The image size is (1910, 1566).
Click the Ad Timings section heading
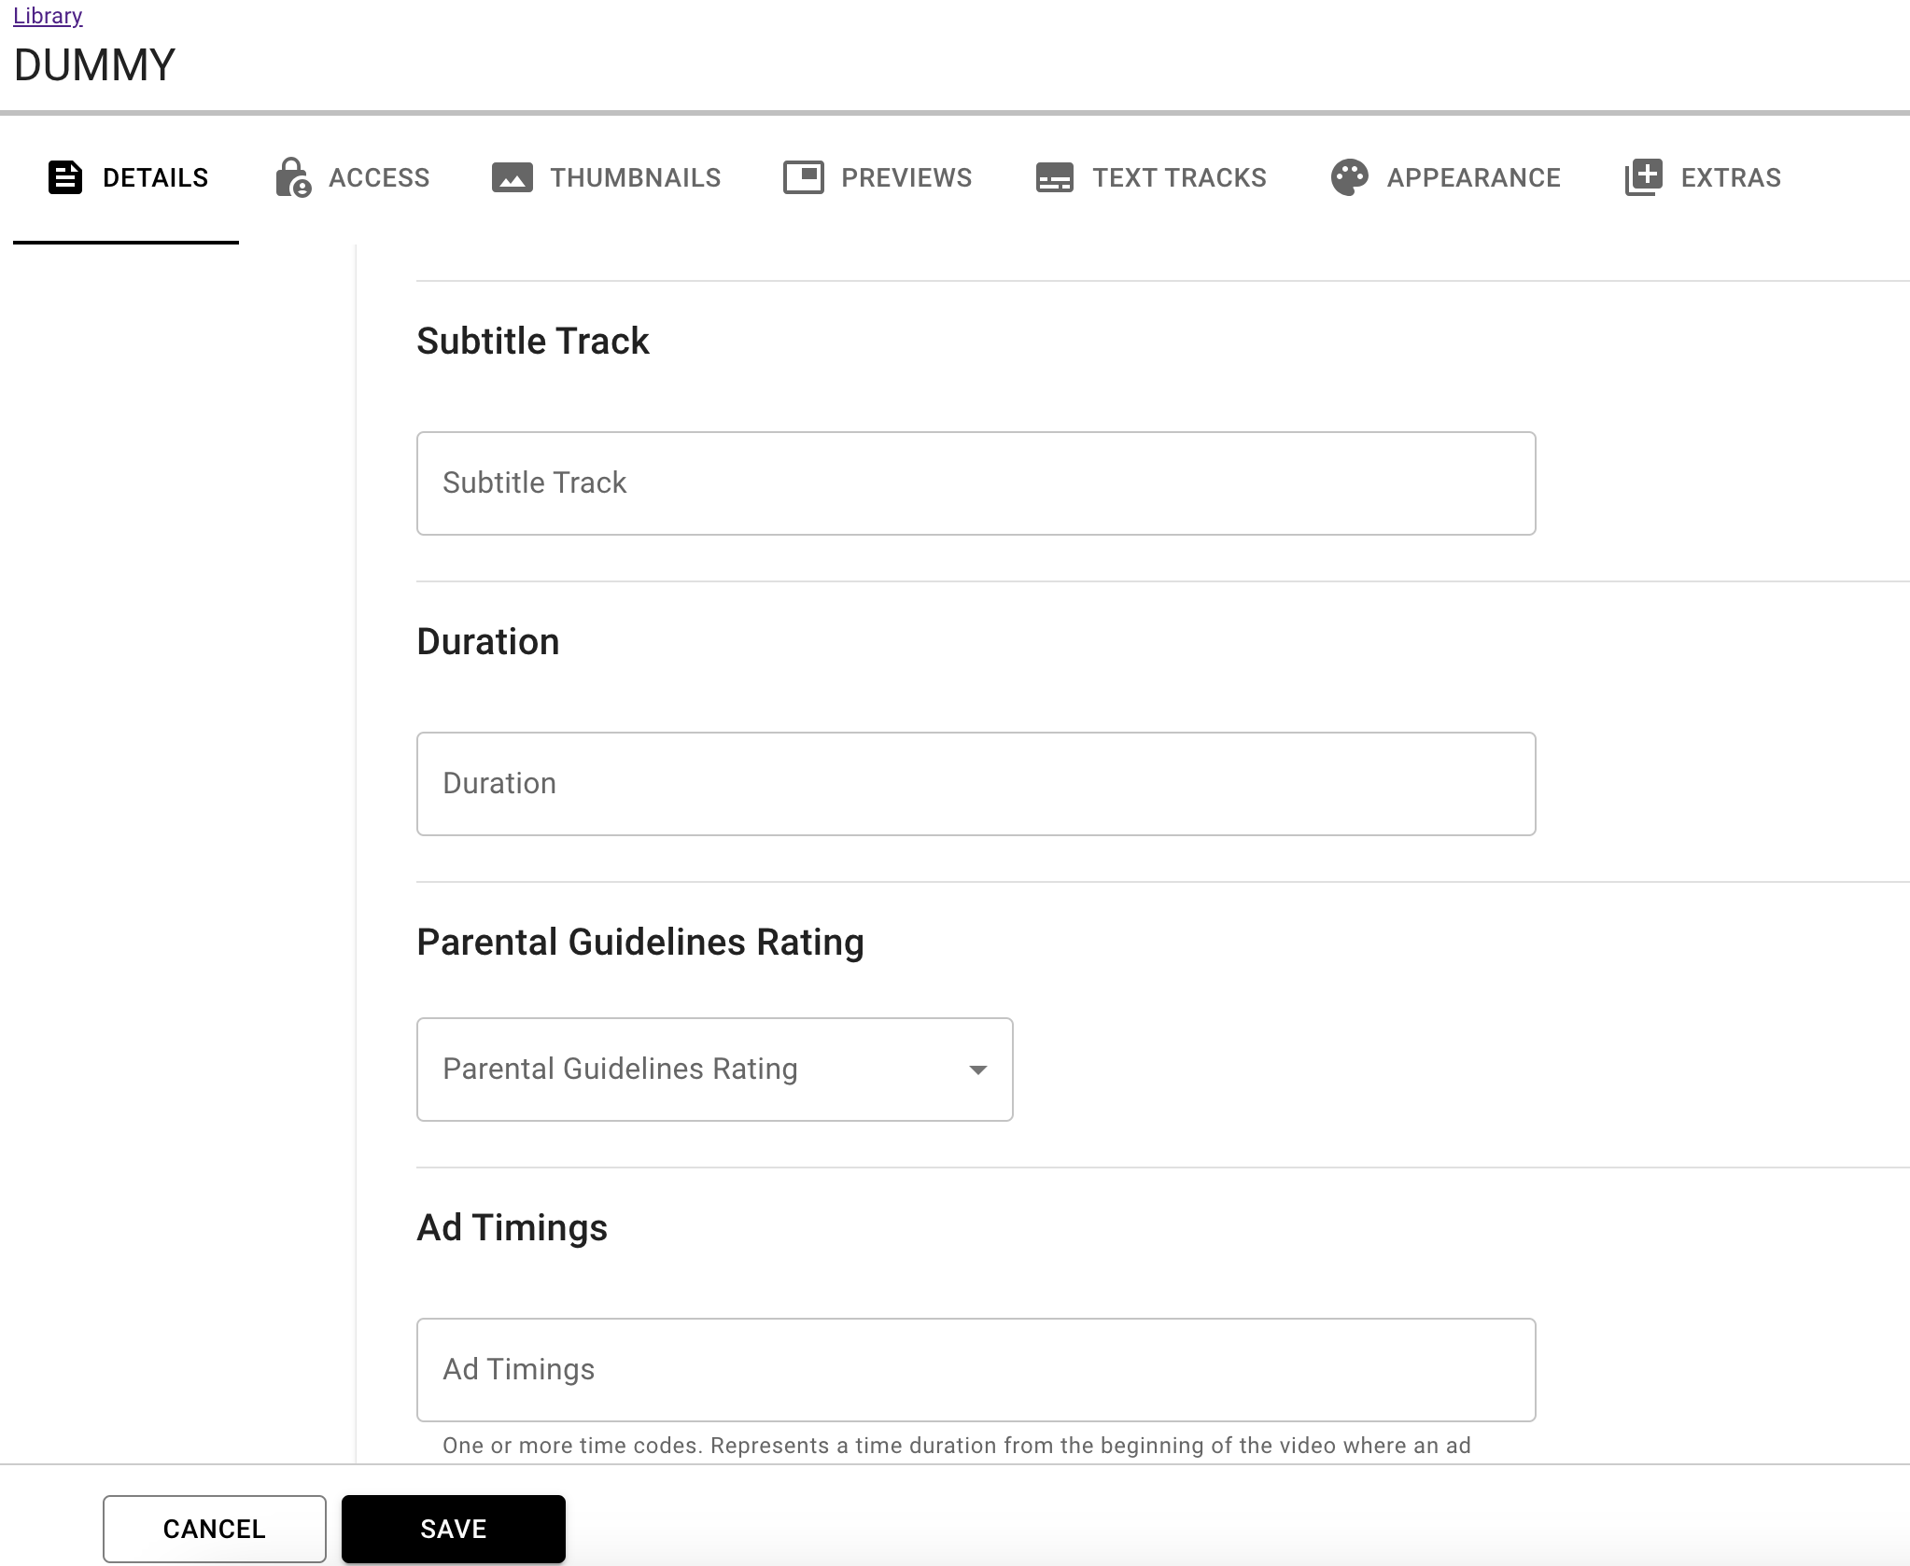pyautogui.click(x=512, y=1228)
